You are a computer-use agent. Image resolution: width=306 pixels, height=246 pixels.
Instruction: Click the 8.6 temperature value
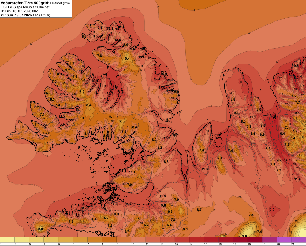coord(185,229)
